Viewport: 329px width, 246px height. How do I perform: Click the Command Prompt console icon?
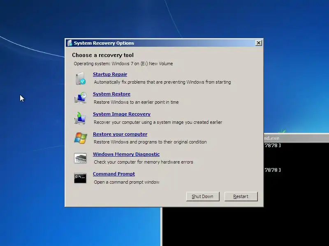click(80, 178)
